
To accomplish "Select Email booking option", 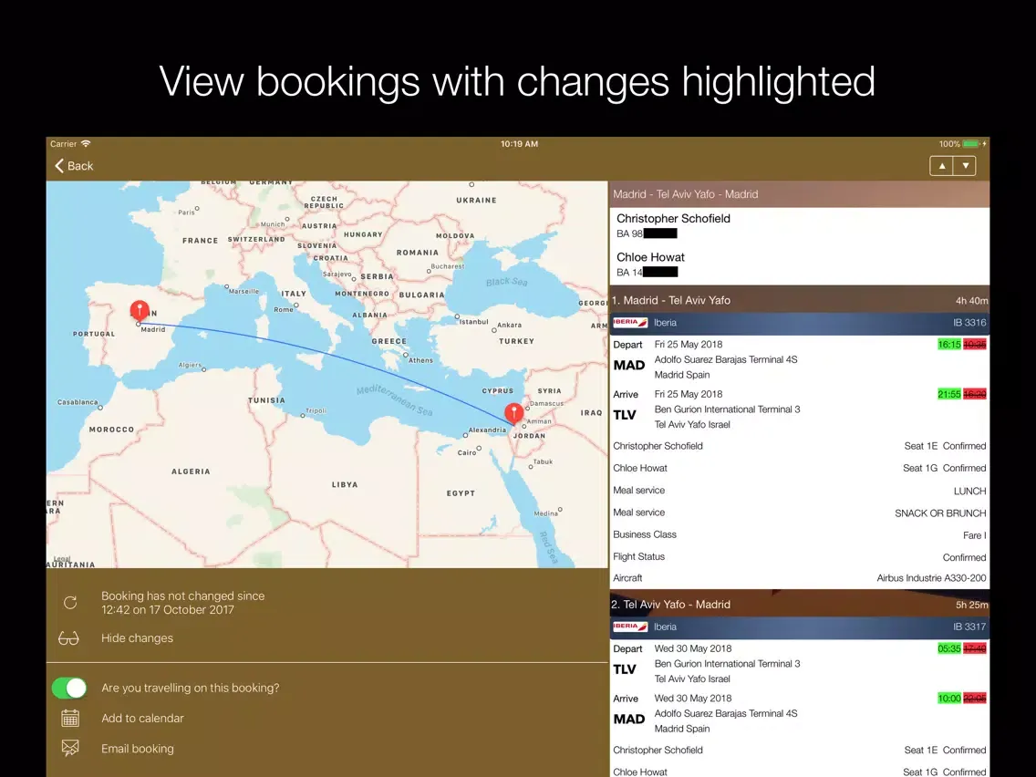I will click(138, 749).
